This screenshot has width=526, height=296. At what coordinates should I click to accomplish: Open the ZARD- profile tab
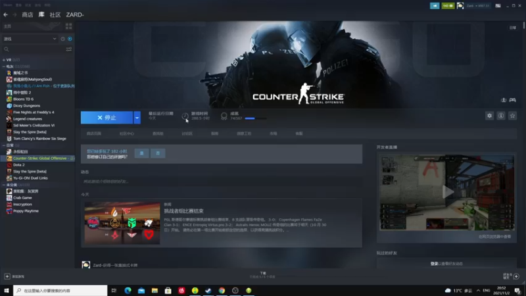(75, 14)
